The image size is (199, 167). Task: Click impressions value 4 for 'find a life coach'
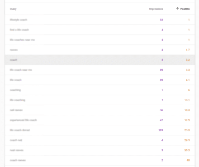(x=162, y=30)
